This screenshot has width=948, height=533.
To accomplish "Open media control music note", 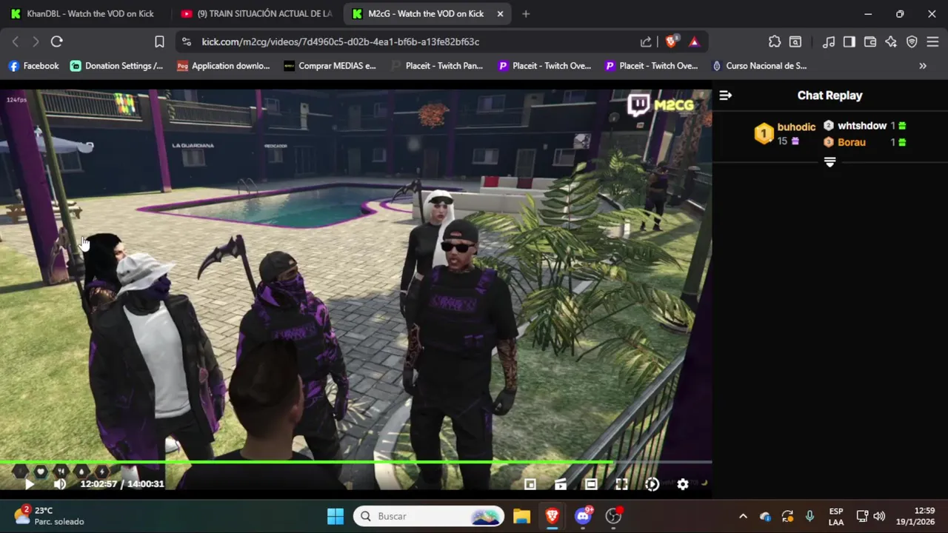I will (829, 41).
